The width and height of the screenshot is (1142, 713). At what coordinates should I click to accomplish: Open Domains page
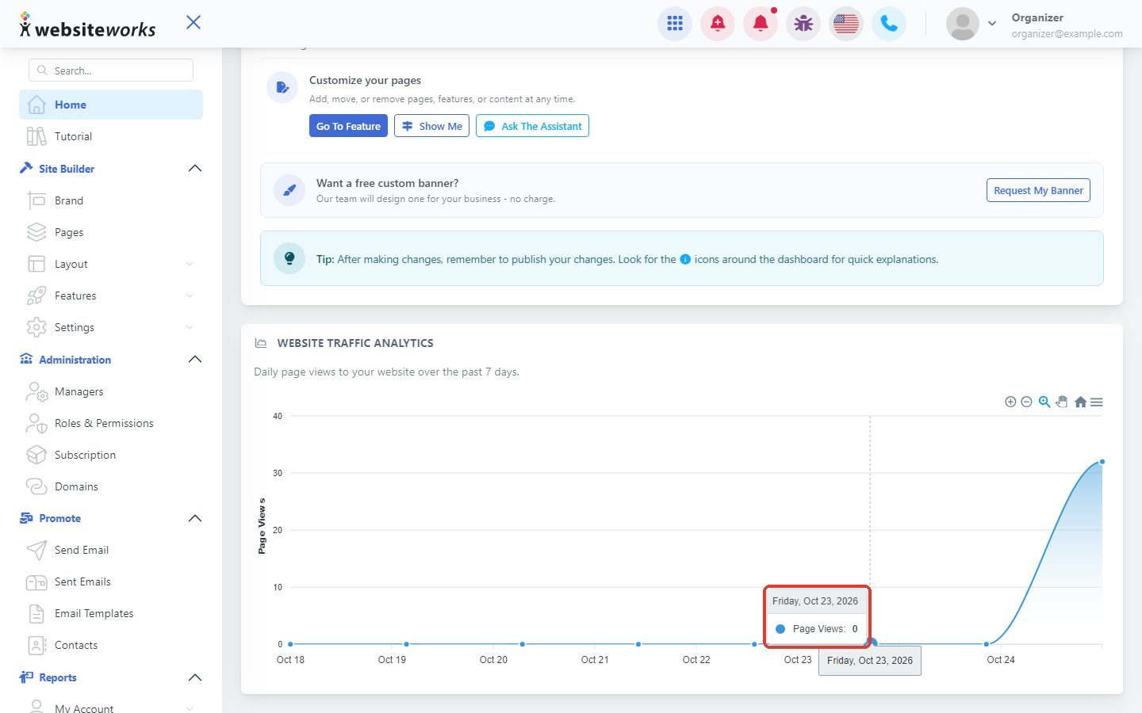(111, 486)
